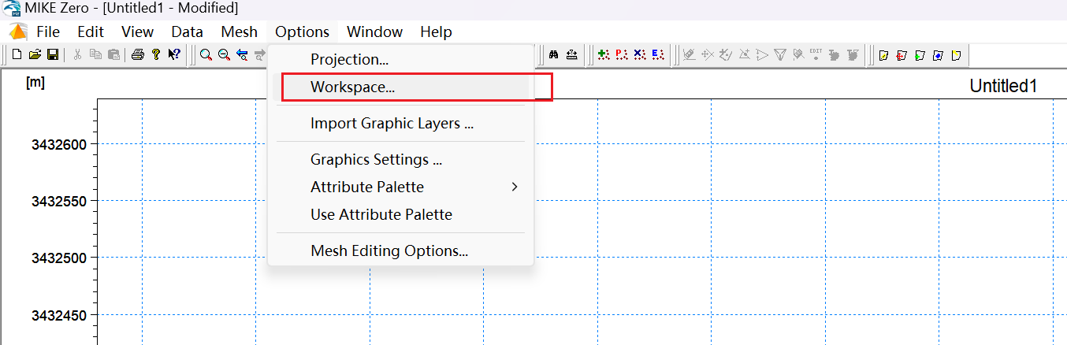
Task: Click the 3432500 y-axis label
Action: coord(58,258)
